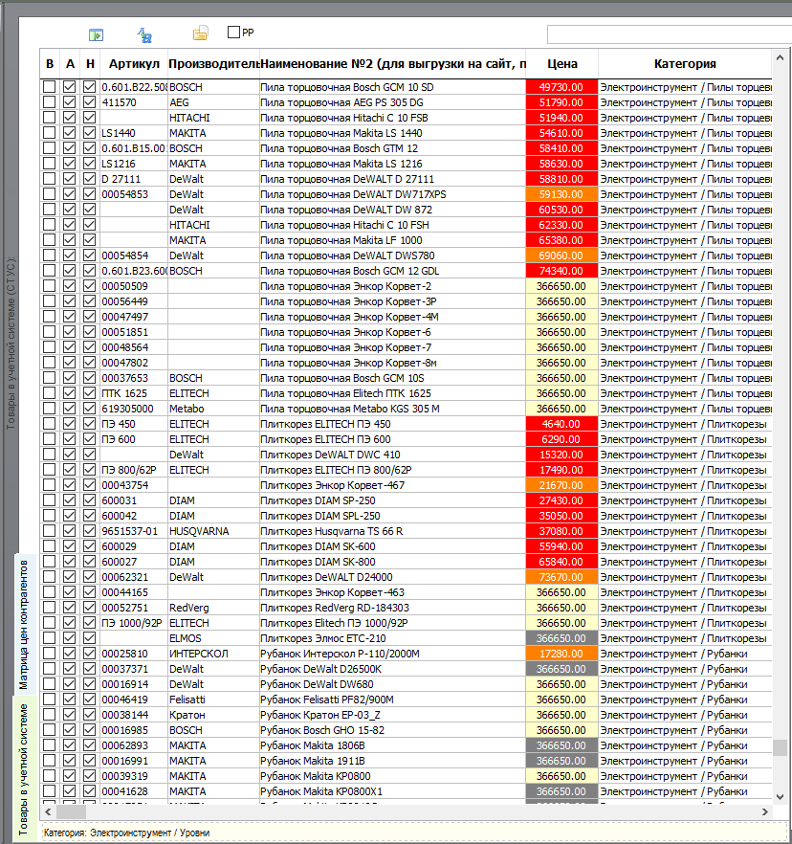The height and width of the screenshot is (844, 792).
Task: Tick column B checkbox for DeWALT DWS780 row
Action: tap(50, 255)
